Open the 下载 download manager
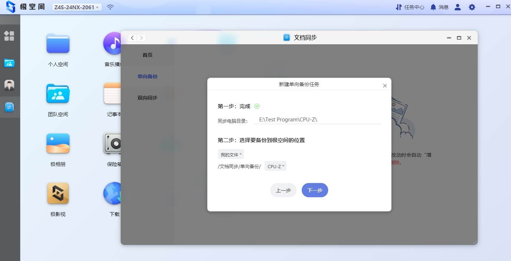The image size is (511, 261). (x=113, y=193)
